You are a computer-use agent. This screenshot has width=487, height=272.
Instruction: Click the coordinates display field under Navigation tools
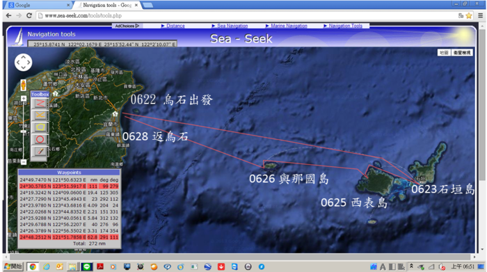102,45
